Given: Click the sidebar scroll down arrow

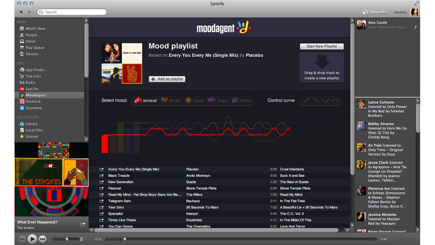Looking at the screenshot, I should click(x=86, y=140).
